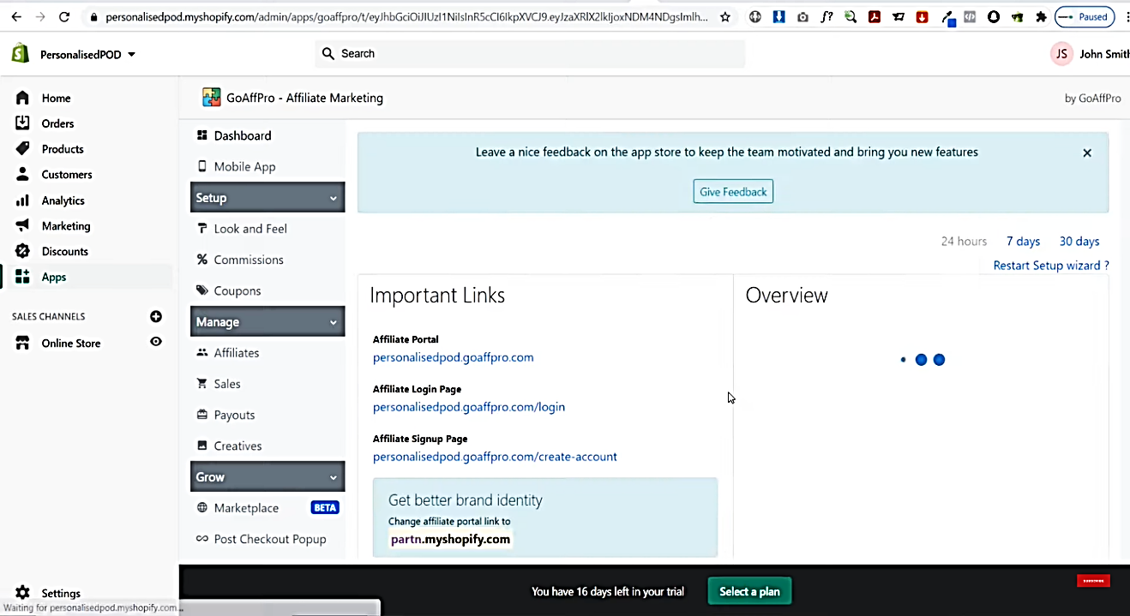Open Analytics in the Shopify sidebar
Screen dimensions: 1130x616
(63, 200)
